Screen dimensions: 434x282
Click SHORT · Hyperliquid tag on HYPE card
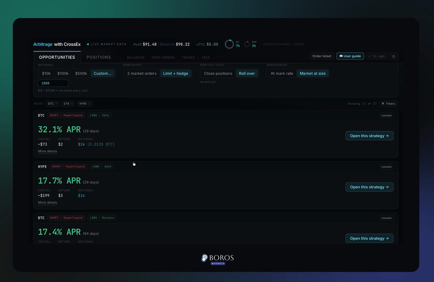(x=69, y=166)
